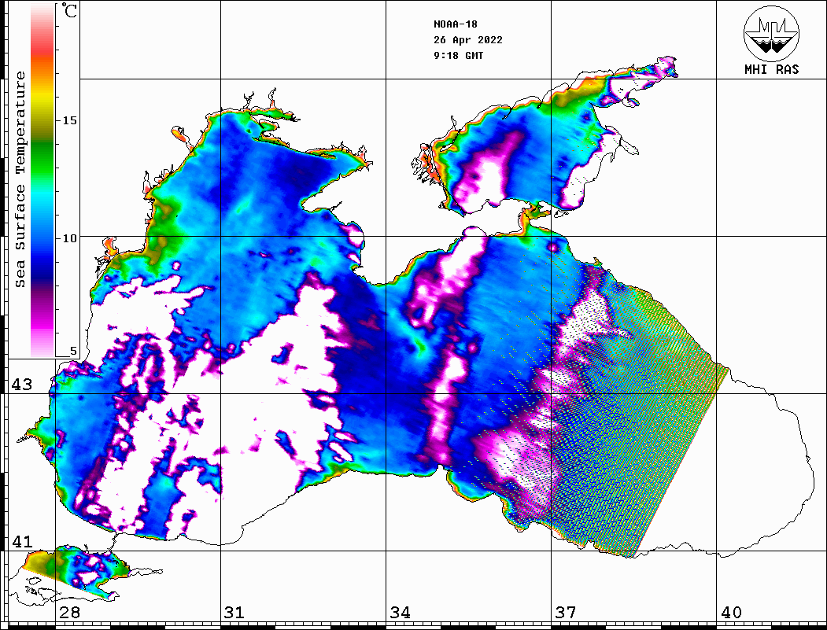
Task: Click the 'MHI RAS' caption text
Action: (x=772, y=69)
